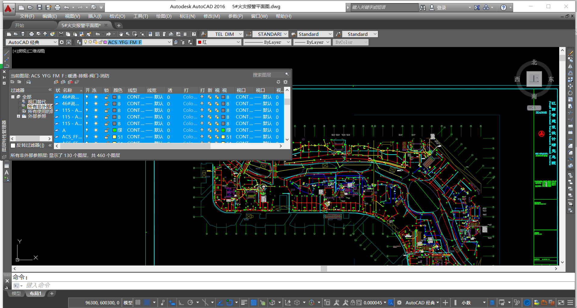Image resolution: width=577 pixels, height=308 pixels.
Task: Toggle transparency display in status bar
Action: (x=254, y=303)
